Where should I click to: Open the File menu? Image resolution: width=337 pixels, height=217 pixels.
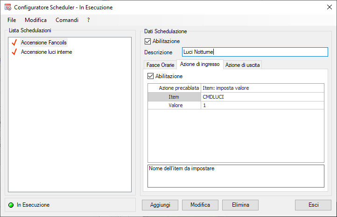[12, 20]
